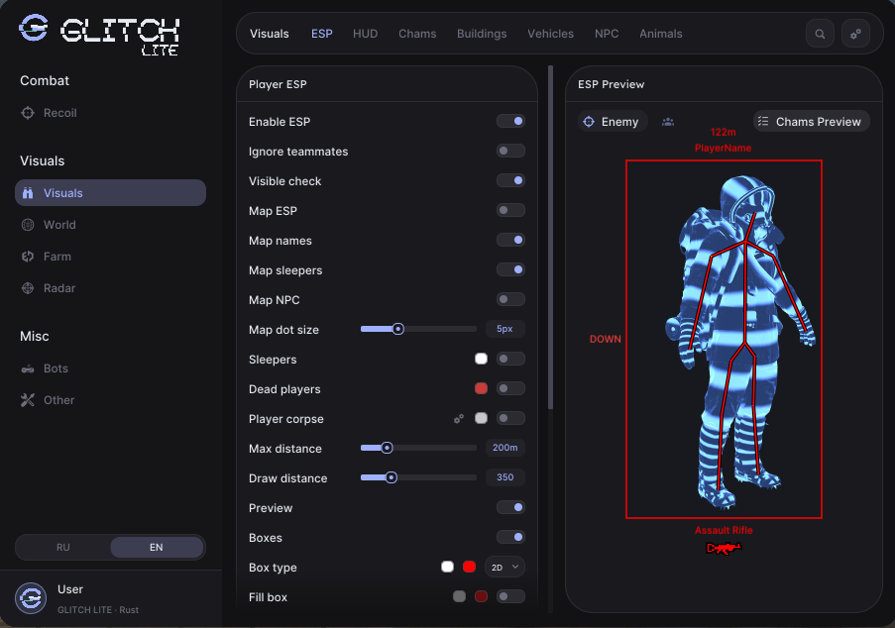The height and width of the screenshot is (628, 895).
Task: Enable Sleepers switch
Action: [x=510, y=359]
